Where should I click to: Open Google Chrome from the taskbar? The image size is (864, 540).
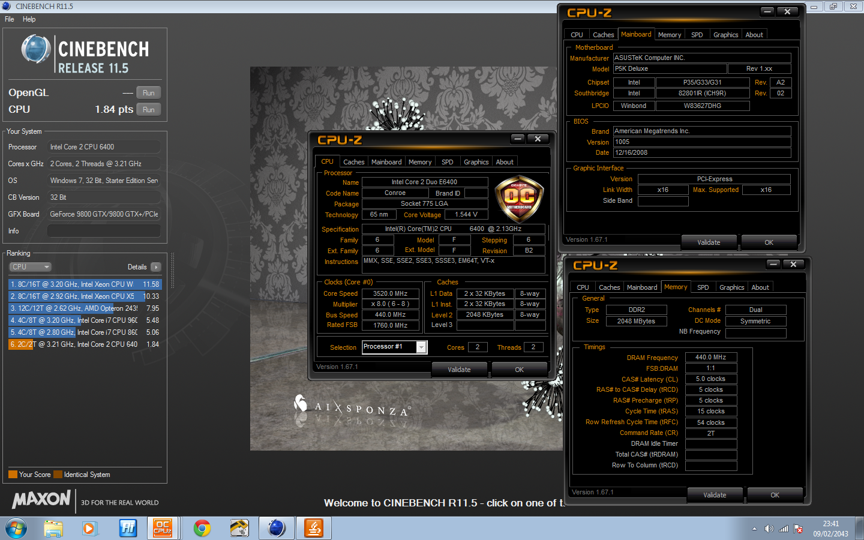point(202,529)
